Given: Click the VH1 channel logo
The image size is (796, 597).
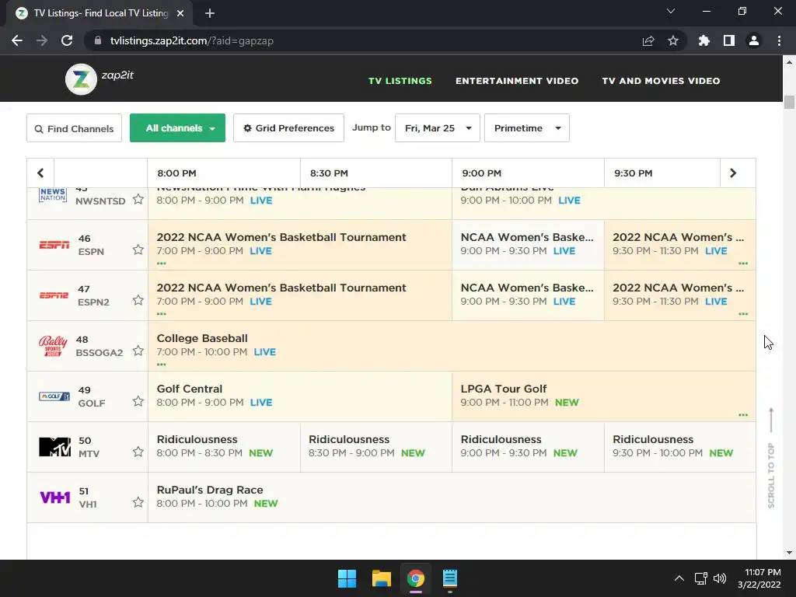Looking at the screenshot, I should click(x=55, y=497).
